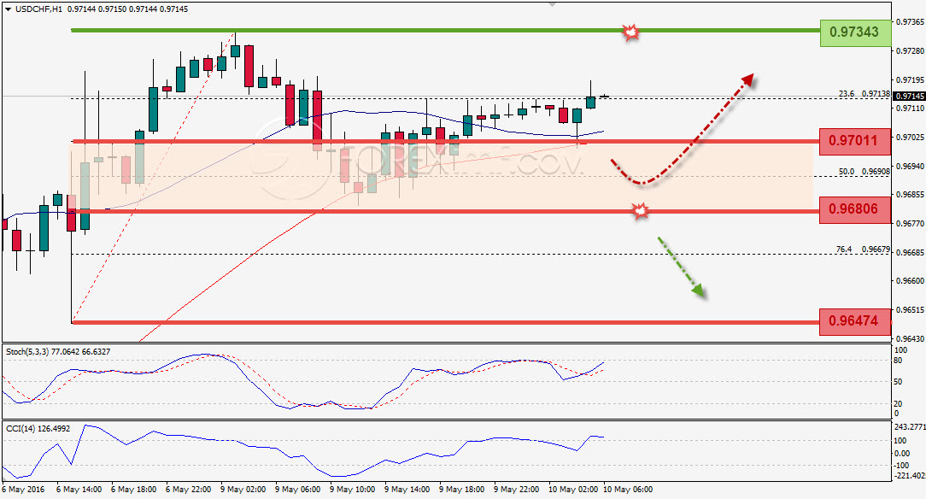Select the red 0.96806 level label
This screenshot has height=499, width=926.
tap(854, 209)
